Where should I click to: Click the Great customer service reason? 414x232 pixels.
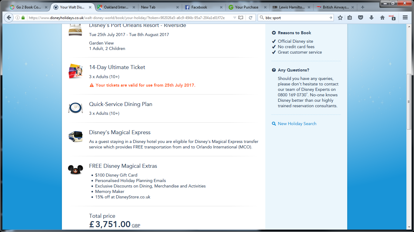(300, 52)
